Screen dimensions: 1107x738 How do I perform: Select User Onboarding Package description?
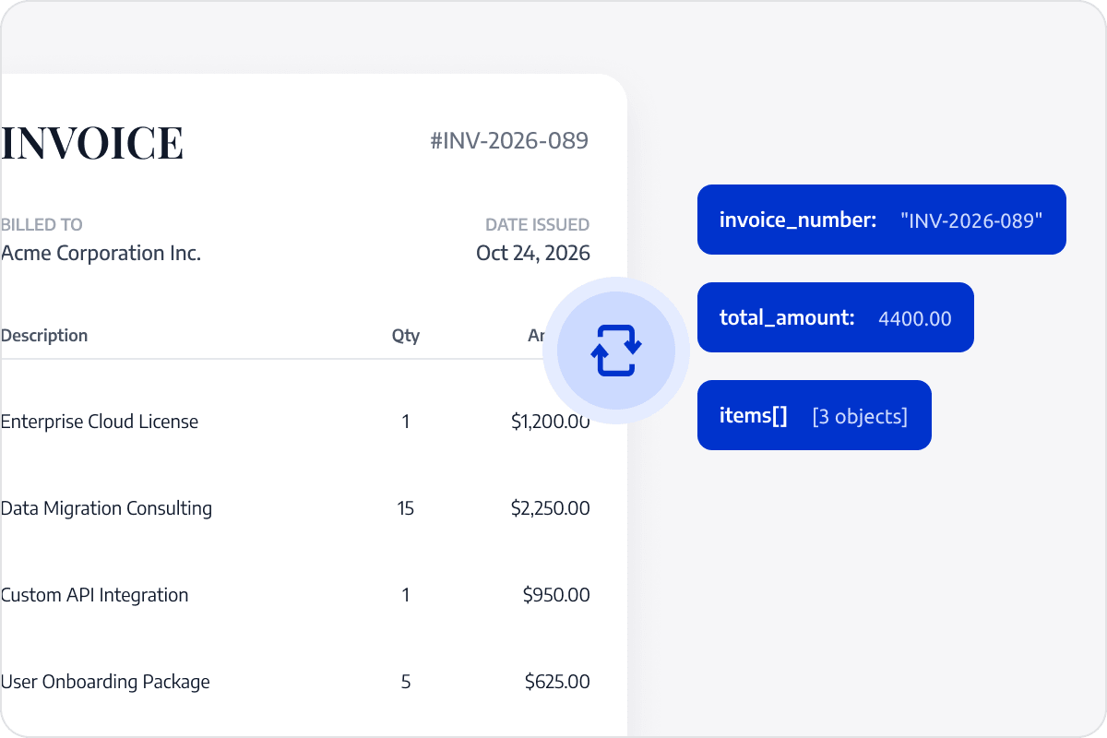(105, 682)
